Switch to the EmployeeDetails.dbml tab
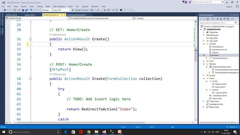The image size is (240, 135). point(76,15)
